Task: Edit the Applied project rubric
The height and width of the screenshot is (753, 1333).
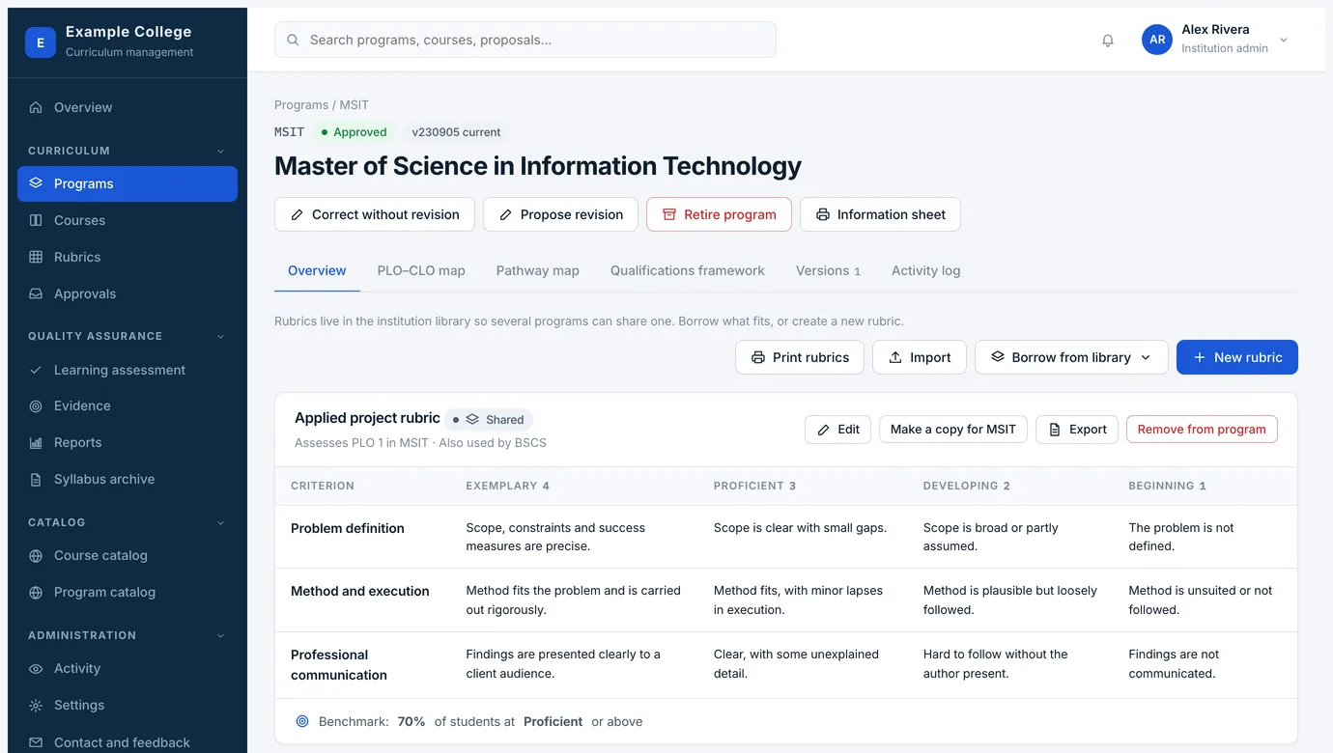Action: (x=838, y=430)
